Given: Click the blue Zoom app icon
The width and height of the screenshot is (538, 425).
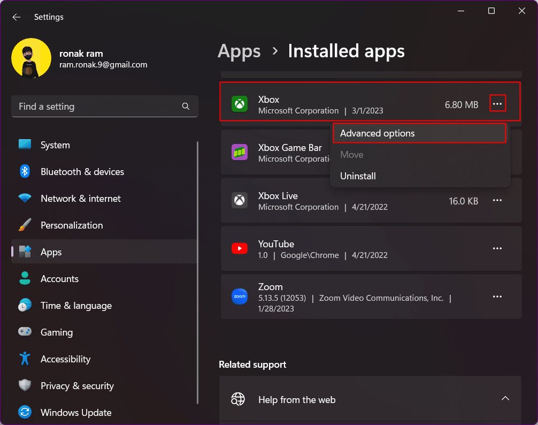Looking at the screenshot, I should [240, 296].
